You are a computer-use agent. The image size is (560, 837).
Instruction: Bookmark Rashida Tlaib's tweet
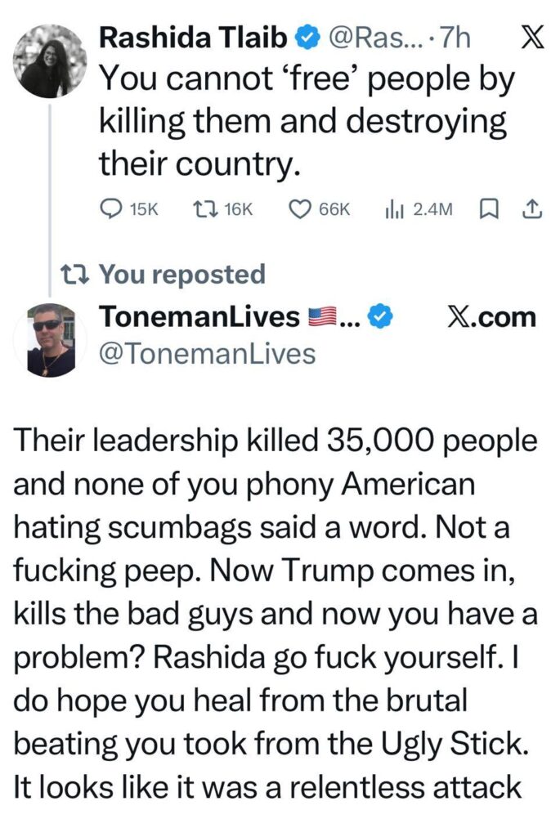(486, 209)
